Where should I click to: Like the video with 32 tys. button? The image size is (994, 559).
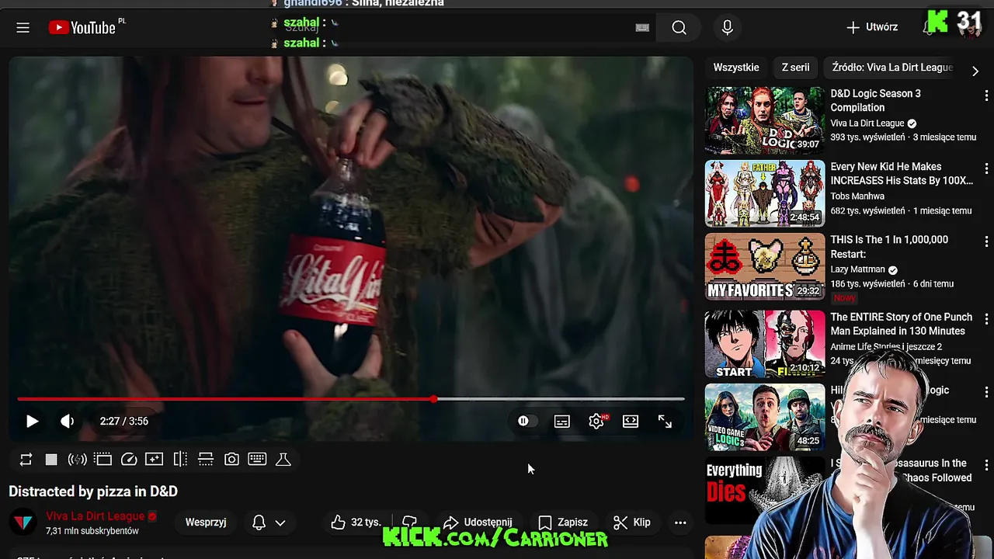pos(356,523)
